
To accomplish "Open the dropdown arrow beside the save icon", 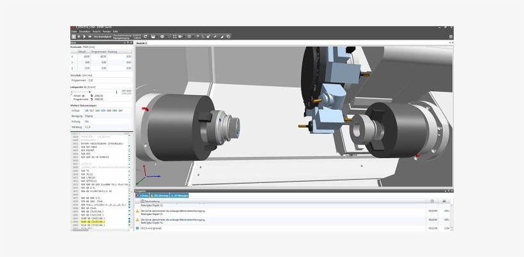I will (158, 36).
